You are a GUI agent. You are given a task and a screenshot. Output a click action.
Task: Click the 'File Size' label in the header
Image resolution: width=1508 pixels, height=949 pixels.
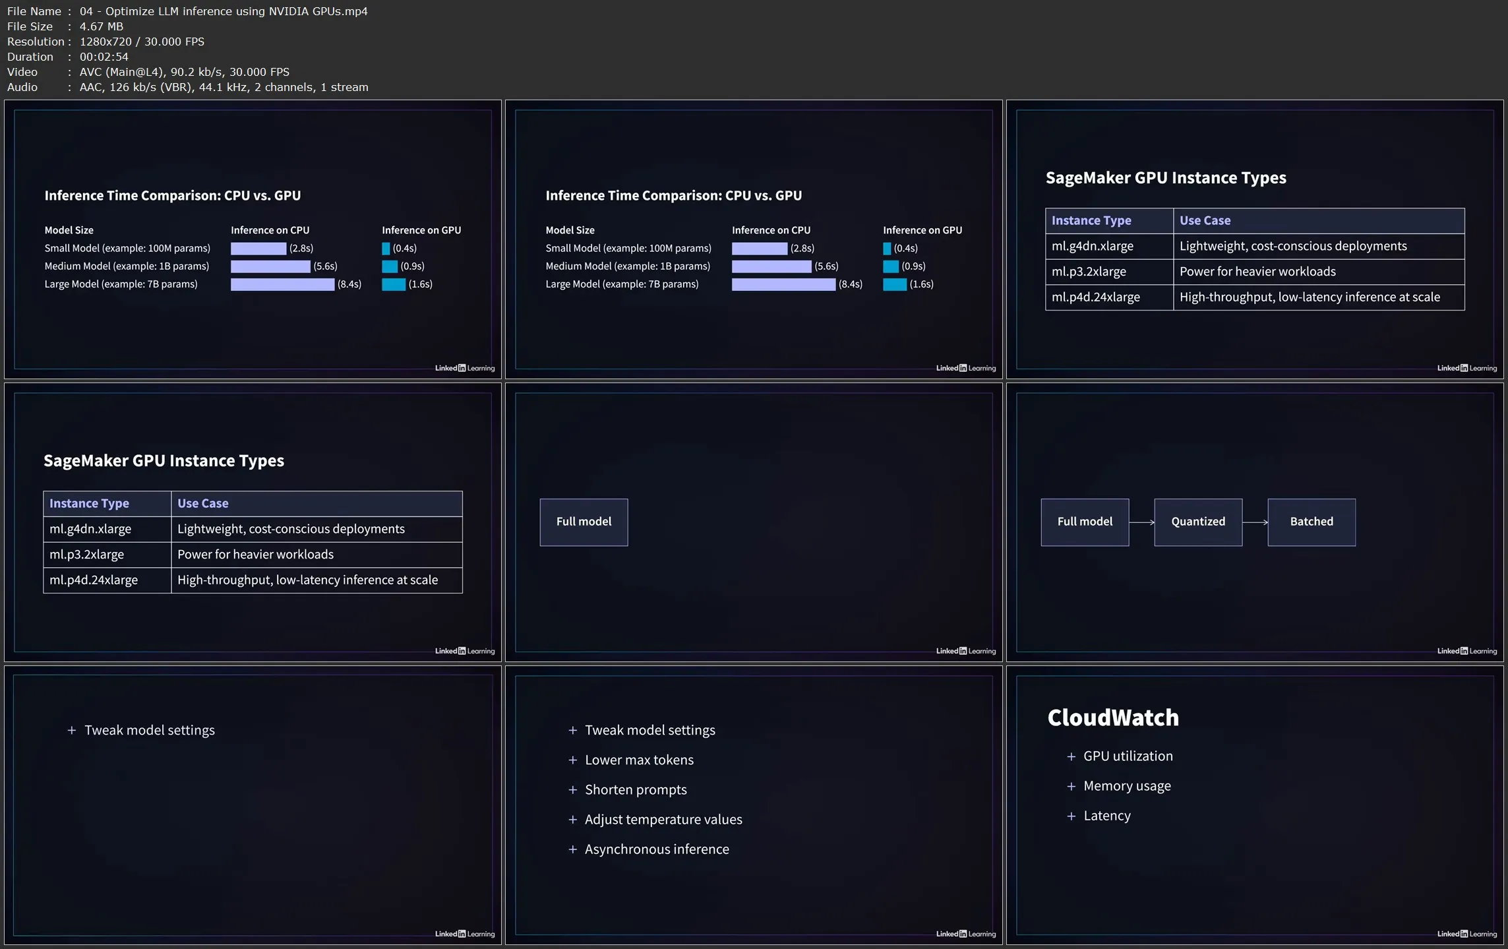click(30, 26)
